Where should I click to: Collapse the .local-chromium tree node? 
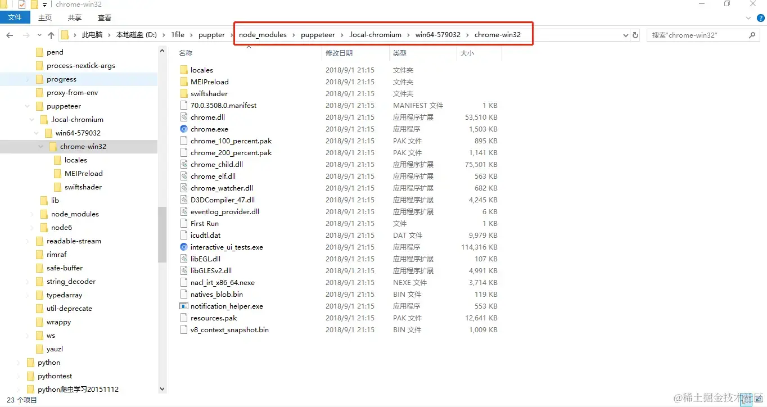pos(31,120)
